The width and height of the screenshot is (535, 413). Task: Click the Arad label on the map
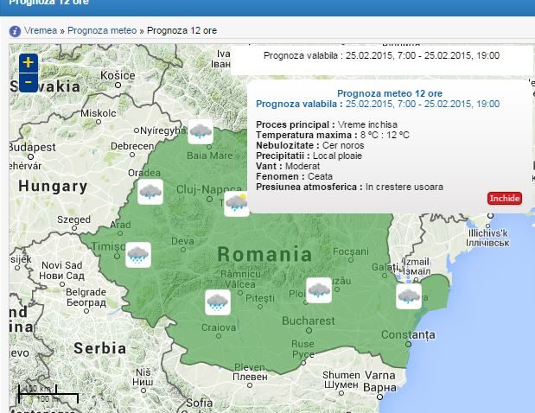tap(120, 225)
